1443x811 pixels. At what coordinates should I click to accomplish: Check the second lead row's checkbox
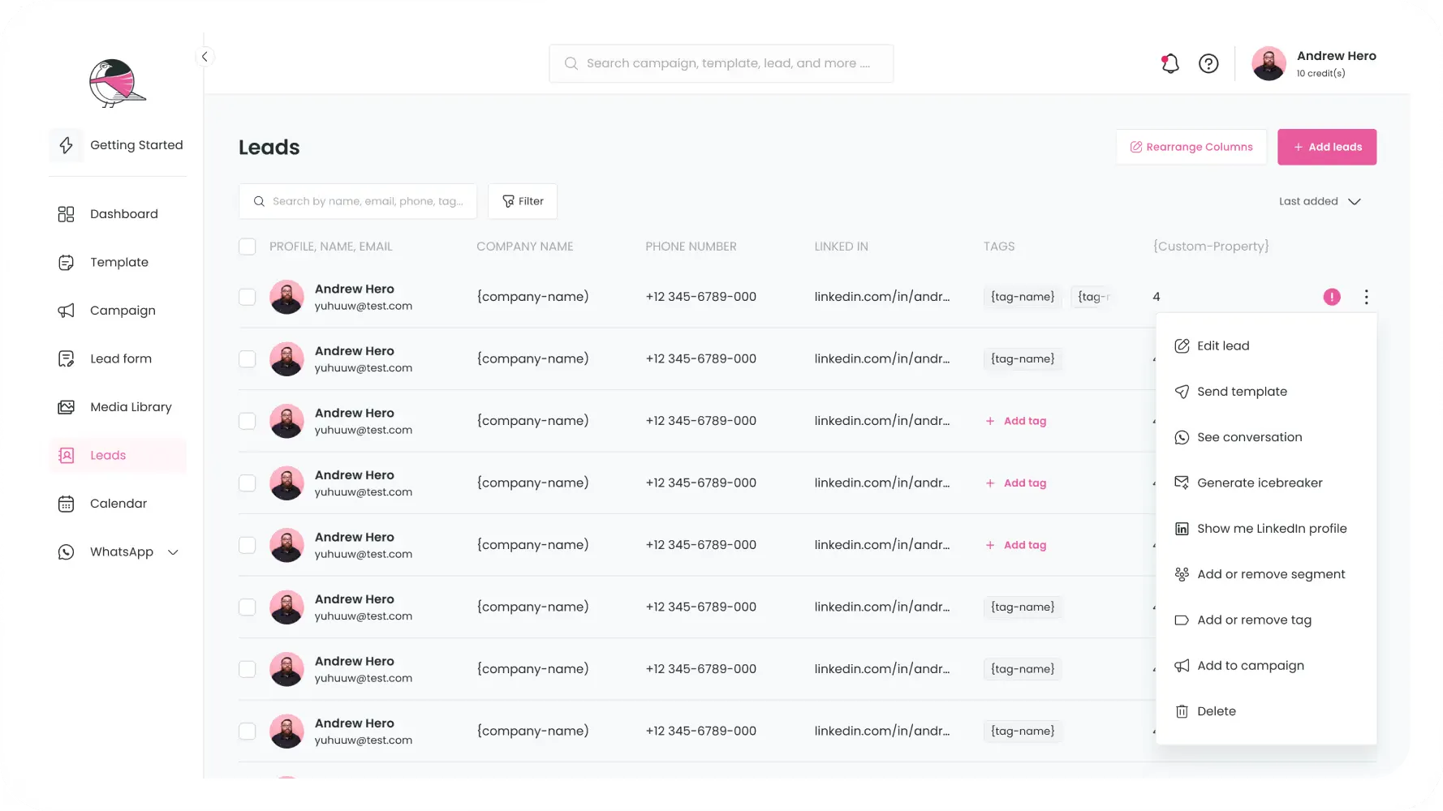click(x=248, y=358)
